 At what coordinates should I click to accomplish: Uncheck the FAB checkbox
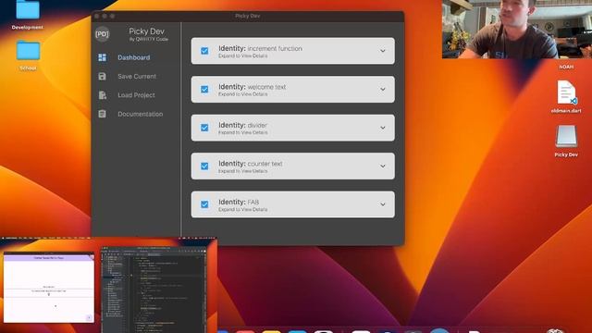pyautogui.click(x=204, y=204)
